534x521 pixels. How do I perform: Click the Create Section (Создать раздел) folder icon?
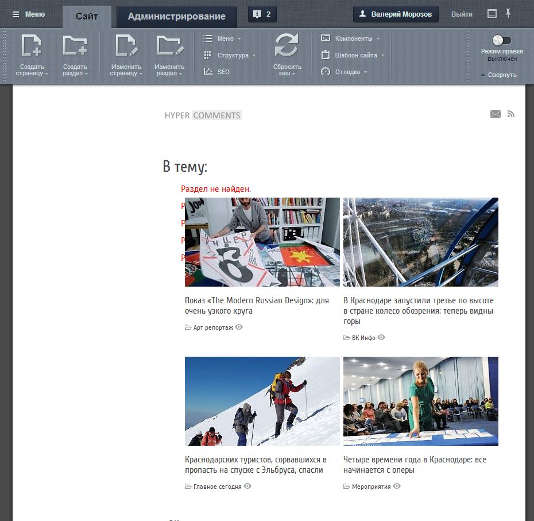click(x=75, y=46)
